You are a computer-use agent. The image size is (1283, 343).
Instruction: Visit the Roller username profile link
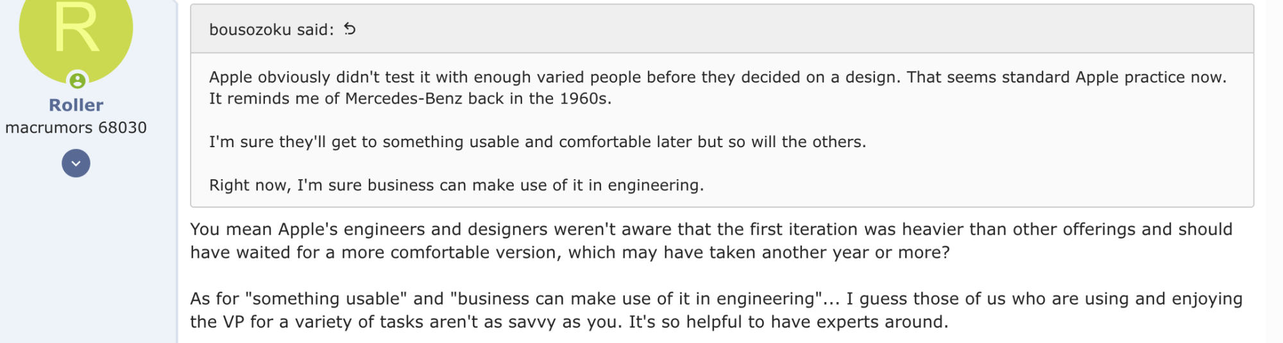(x=76, y=105)
